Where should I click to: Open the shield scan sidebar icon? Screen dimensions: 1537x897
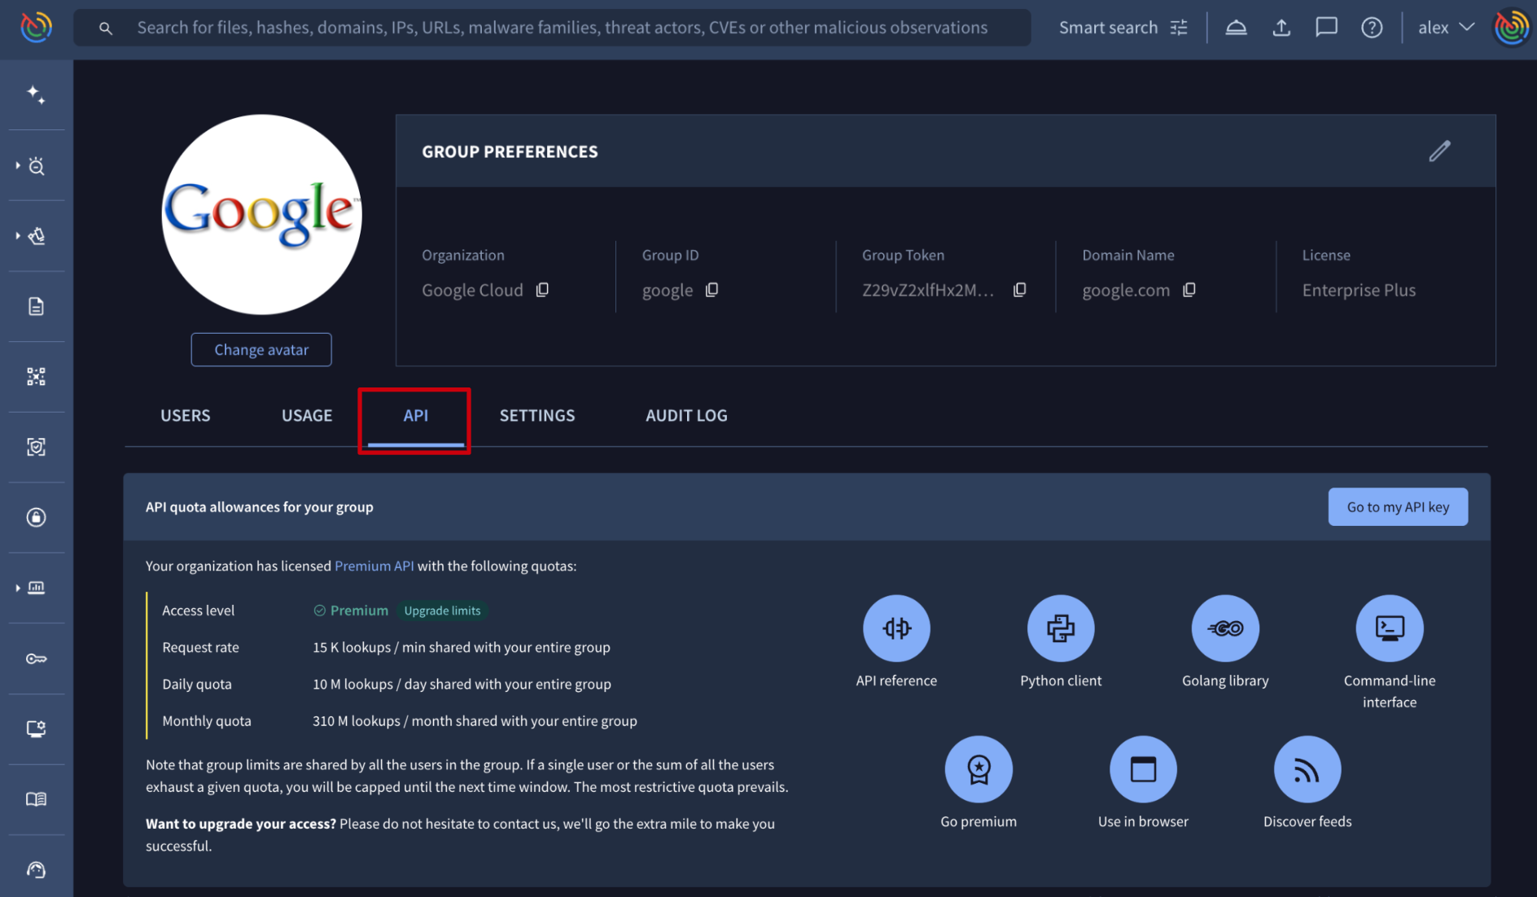[36, 447]
